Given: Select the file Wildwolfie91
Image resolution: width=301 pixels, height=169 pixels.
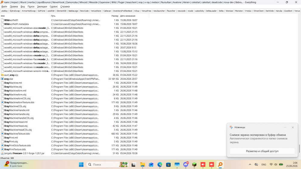Looking at the screenshot, I should click(11, 20).
